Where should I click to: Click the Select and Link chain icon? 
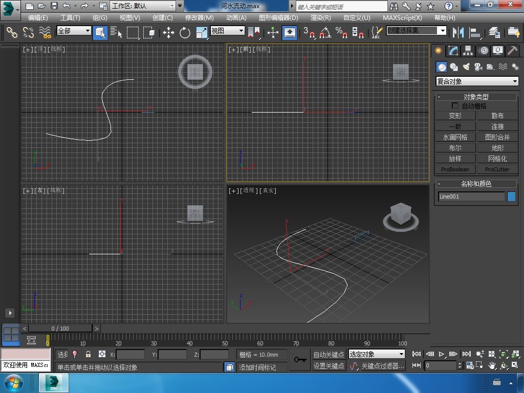[x=12, y=32]
